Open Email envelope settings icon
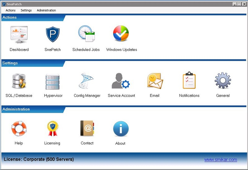 point(155,81)
